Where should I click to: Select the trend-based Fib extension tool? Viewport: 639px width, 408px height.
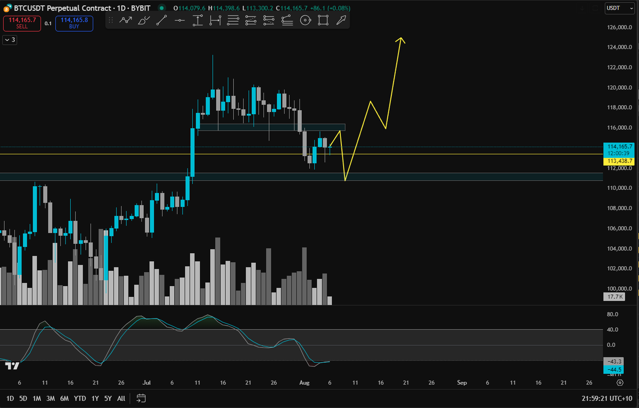click(287, 20)
